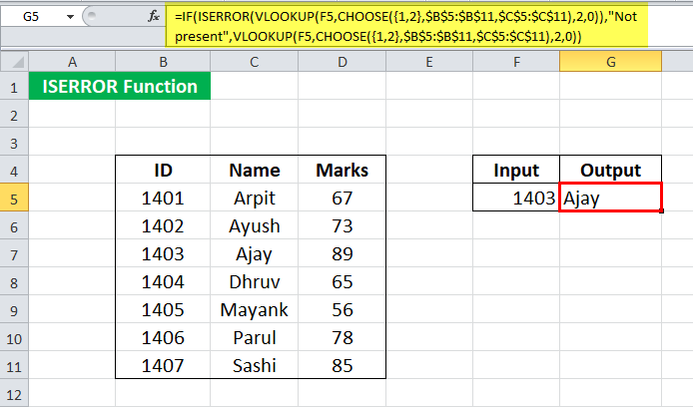Select the Input cell containing 1403
Image resolution: width=693 pixels, height=407 pixels.
[x=516, y=198]
